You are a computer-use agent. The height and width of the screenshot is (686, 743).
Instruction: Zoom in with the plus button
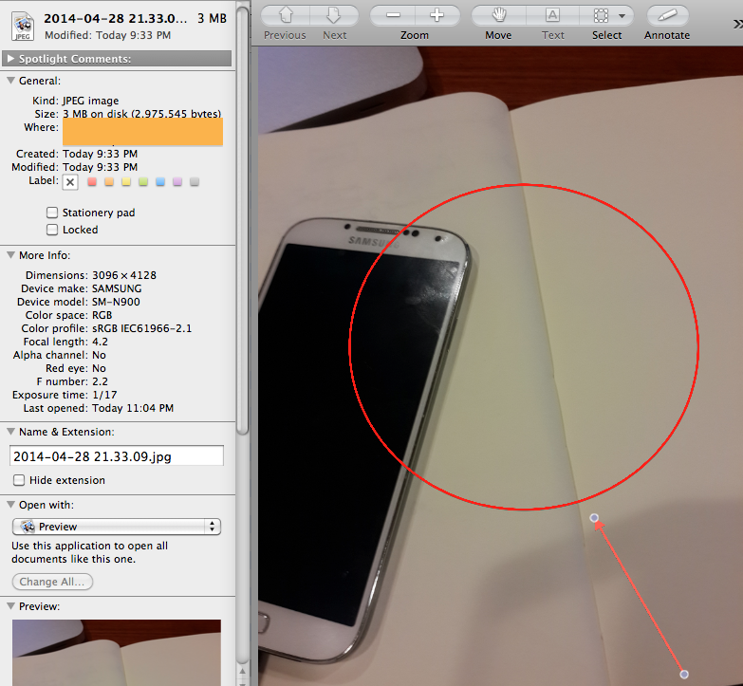pyautogui.click(x=437, y=15)
